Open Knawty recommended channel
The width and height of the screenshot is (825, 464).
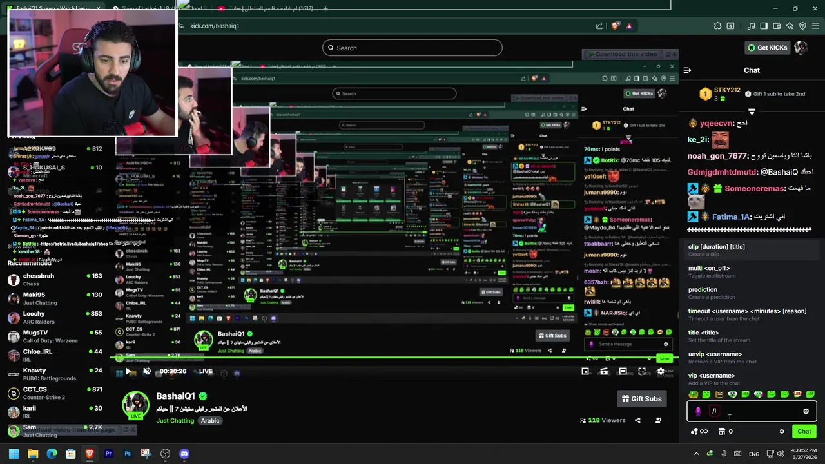pyautogui.click(x=55, y=374)
